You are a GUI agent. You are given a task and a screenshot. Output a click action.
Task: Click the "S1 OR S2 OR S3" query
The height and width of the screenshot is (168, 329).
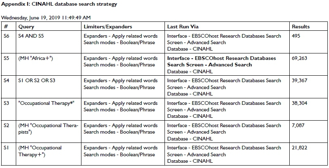pos(37,81)
